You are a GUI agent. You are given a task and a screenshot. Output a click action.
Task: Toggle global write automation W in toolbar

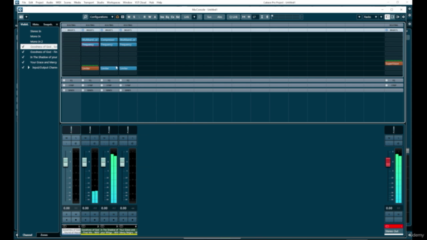(x=149, y=17)
